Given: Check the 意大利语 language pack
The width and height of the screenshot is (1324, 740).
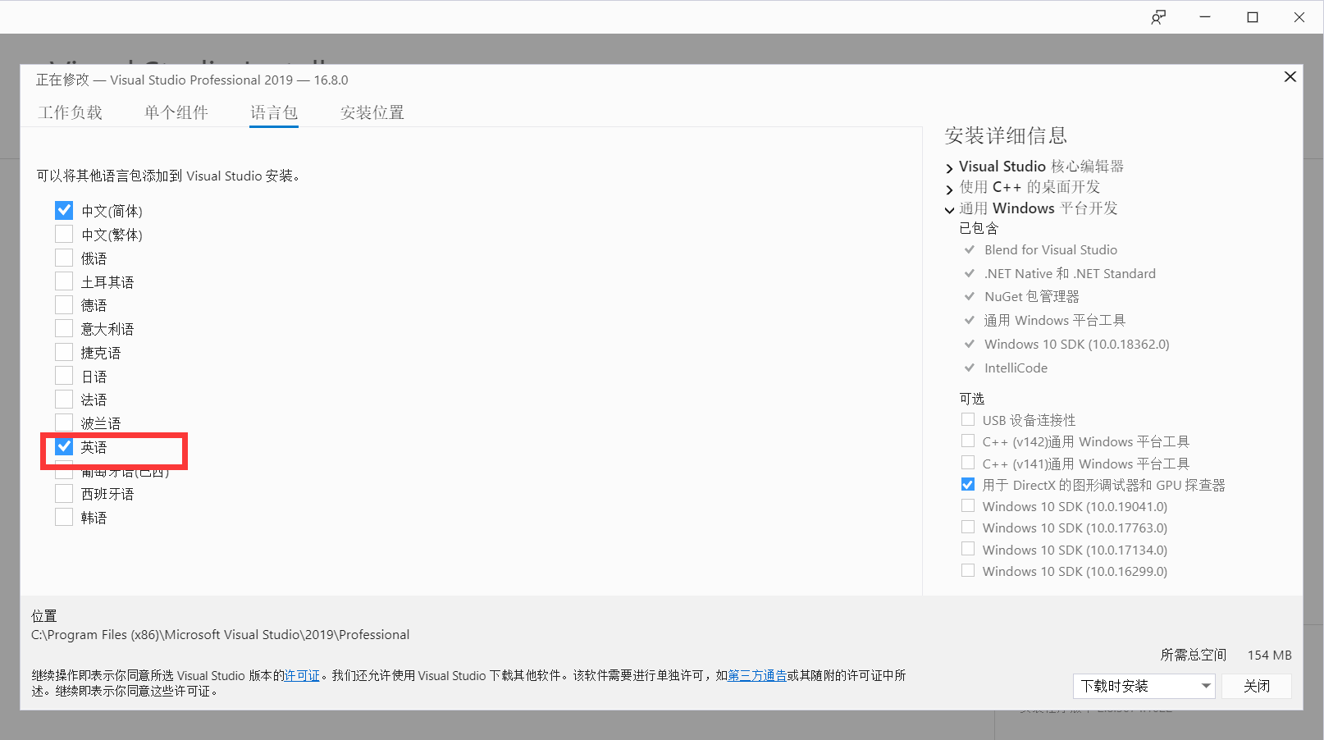Looking at the screenshot, I should [64, 329].
